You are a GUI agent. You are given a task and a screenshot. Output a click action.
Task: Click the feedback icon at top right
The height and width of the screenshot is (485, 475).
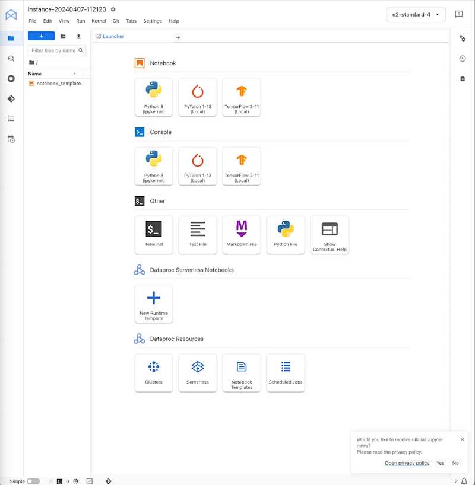pos(459,14)
